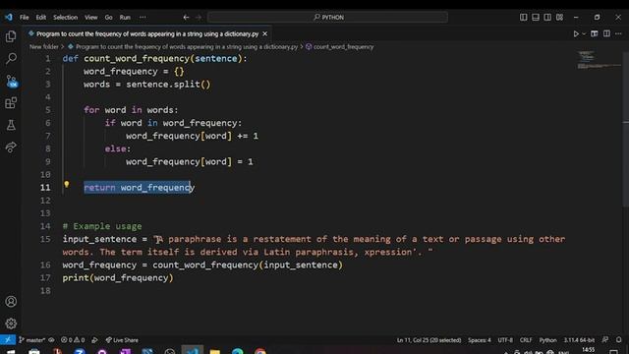Image resolution: width=629 pixels, height=354 pixels.
Task: Click the code minimap preview
Action: coord(599,60)
